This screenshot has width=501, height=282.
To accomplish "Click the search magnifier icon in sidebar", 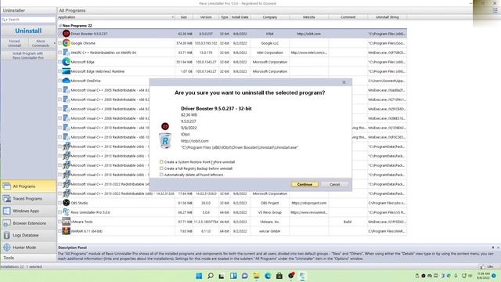I will click(3, 20).
